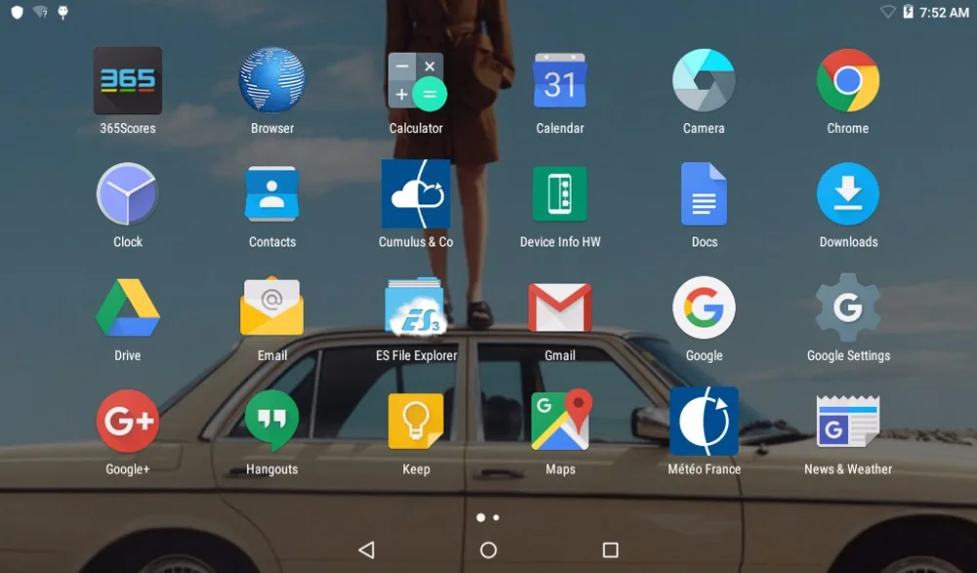Open Google Settings gear icon
The height and width of the screenshot is (573, 977).
pyautogui.click(x=848, y=307)
